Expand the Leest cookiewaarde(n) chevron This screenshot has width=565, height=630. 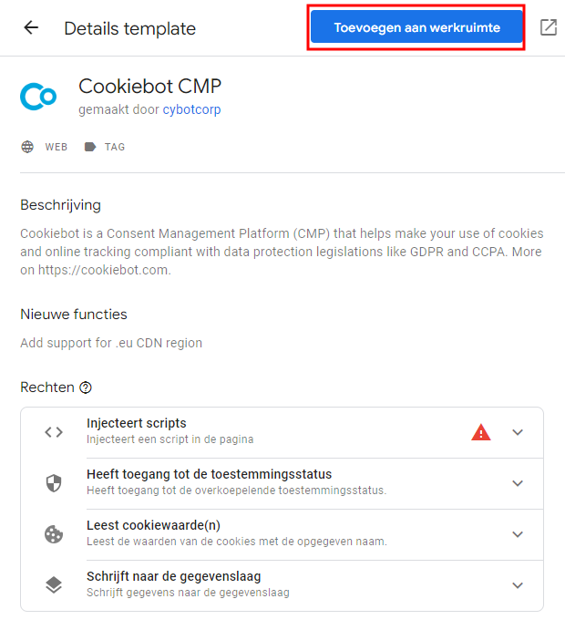pos(518,534)
